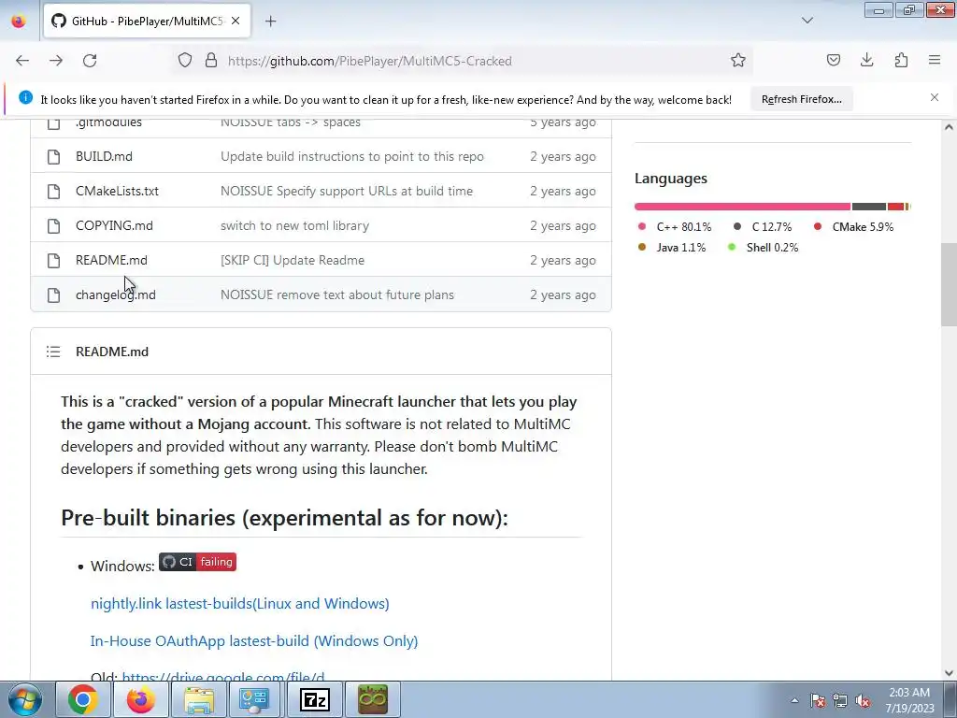957x718 pixels.
Task: Open commit '[SKIP CI] Update Readme'
Action: (x=293, y=260)
